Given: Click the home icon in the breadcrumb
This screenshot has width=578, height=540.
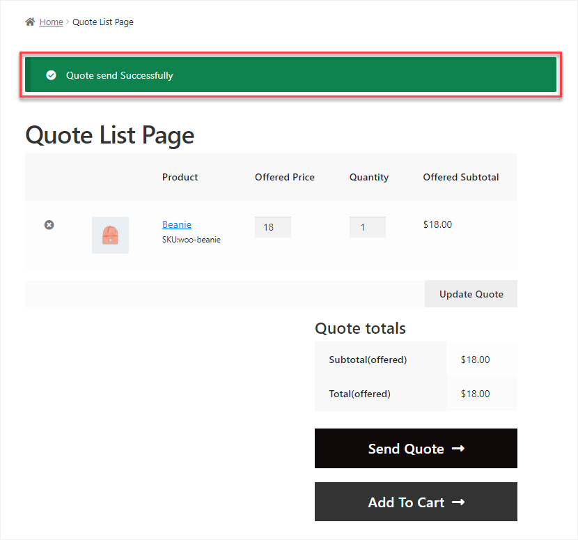Looking at the screenshot, I should click(x=30, y=22).
